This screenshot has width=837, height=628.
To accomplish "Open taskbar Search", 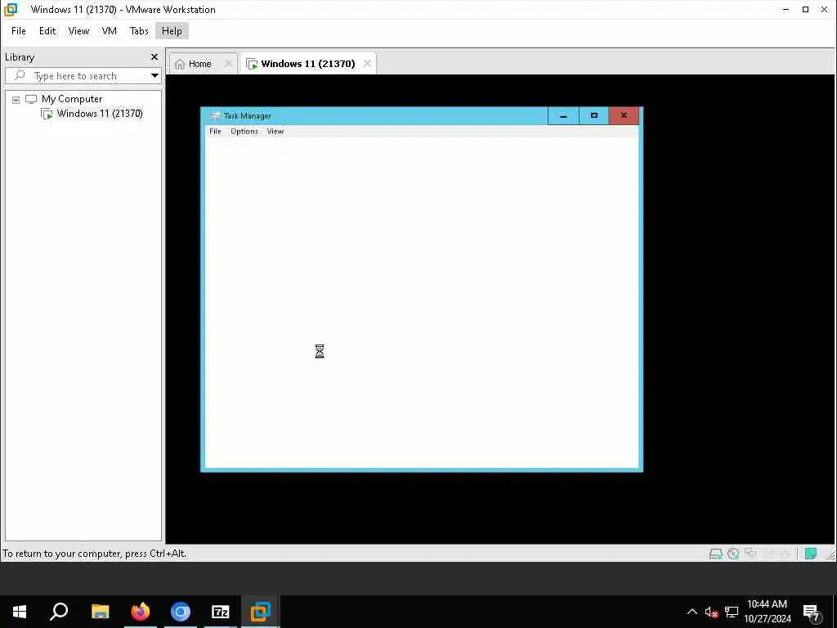I will (59, 612).
